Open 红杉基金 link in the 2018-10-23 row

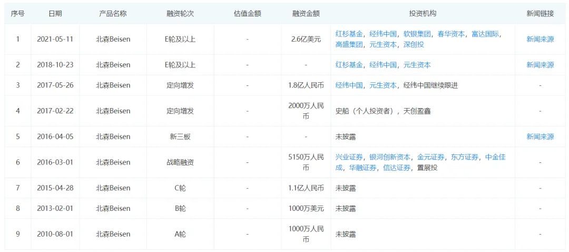tap(349, 65)
